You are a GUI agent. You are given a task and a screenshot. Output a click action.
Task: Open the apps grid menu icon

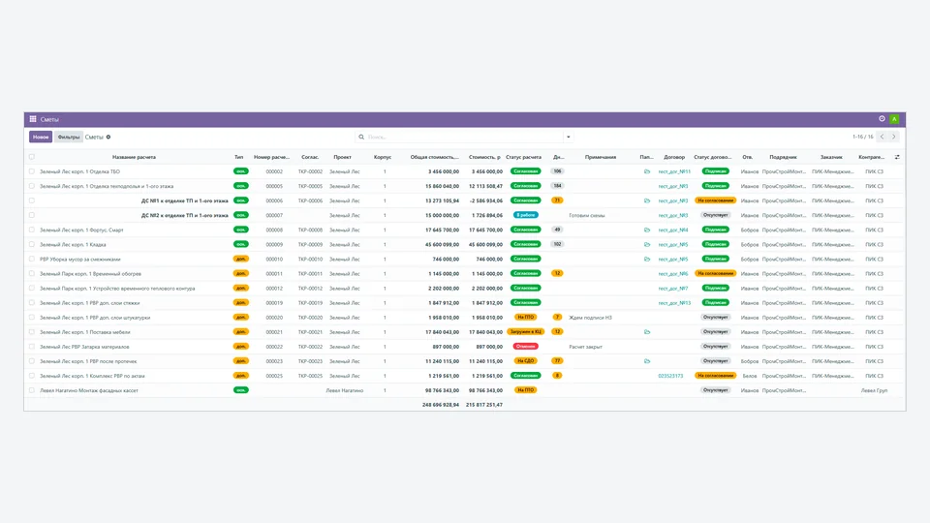pos(33,119)
